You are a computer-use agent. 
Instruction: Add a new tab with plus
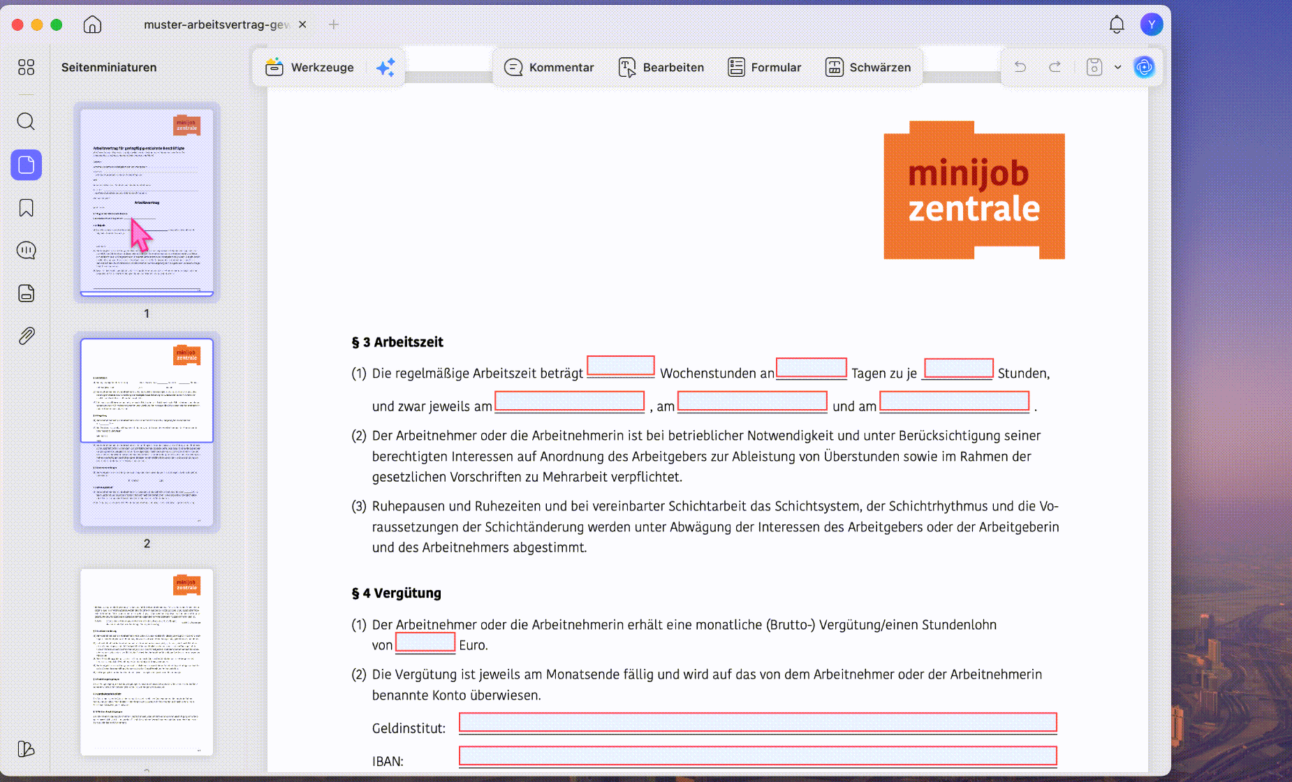click(334, 24)
